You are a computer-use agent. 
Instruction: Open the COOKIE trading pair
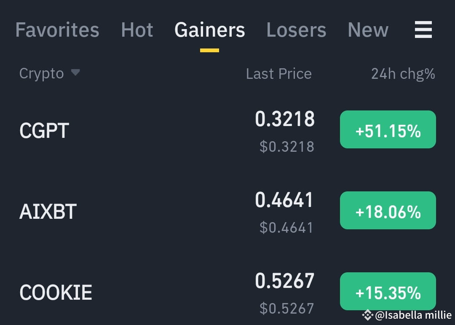pos(55,291)
